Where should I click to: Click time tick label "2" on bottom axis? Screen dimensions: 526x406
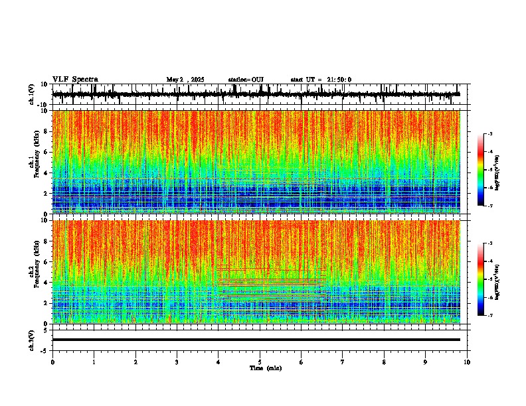135,362
